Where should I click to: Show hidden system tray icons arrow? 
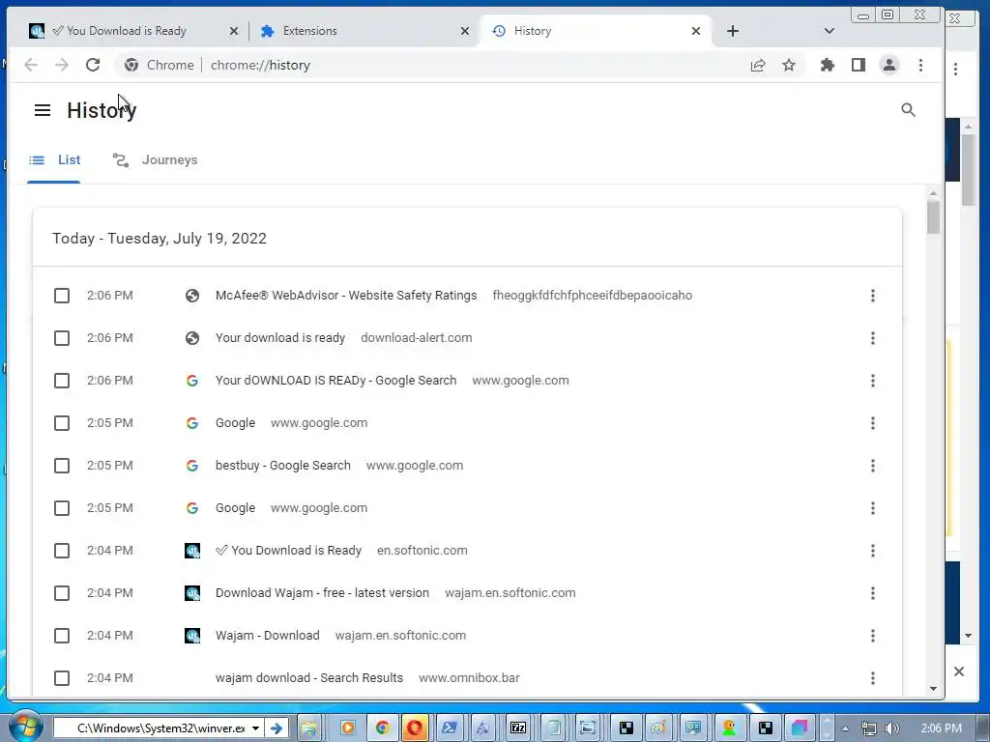pos(845,728)
